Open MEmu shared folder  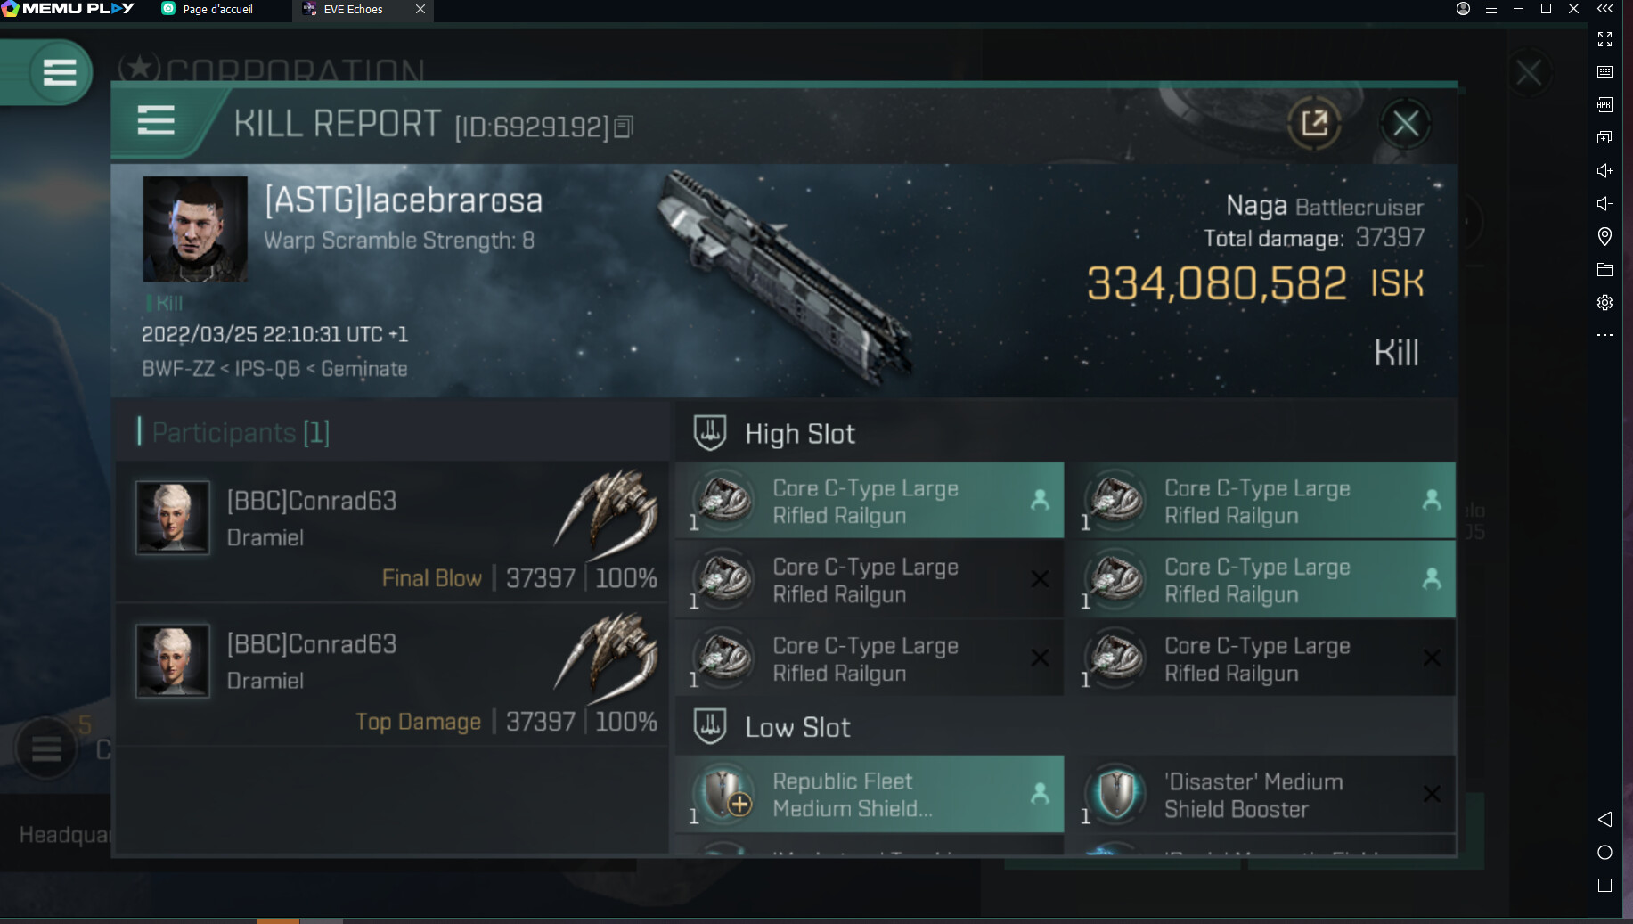click(1604, 269)
